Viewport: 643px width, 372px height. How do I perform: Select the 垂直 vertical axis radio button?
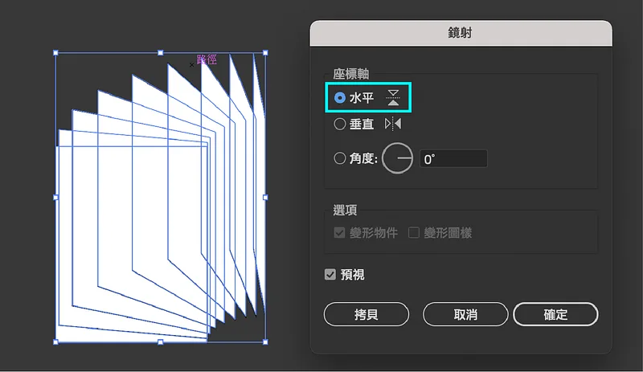click(x=339, y=124)
